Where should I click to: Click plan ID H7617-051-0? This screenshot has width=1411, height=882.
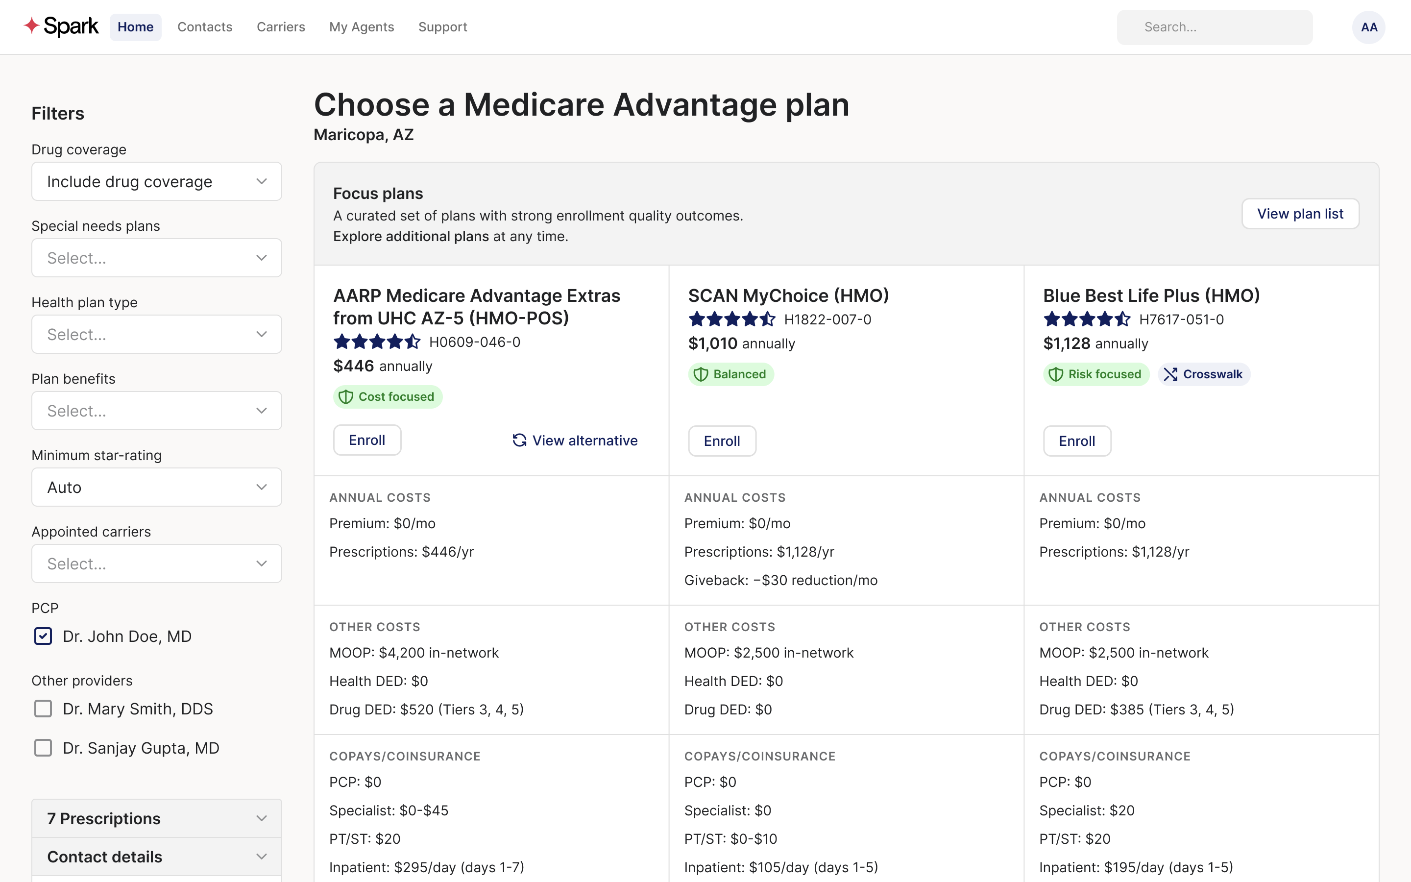pyautogui.click(x=1181, y=319)
